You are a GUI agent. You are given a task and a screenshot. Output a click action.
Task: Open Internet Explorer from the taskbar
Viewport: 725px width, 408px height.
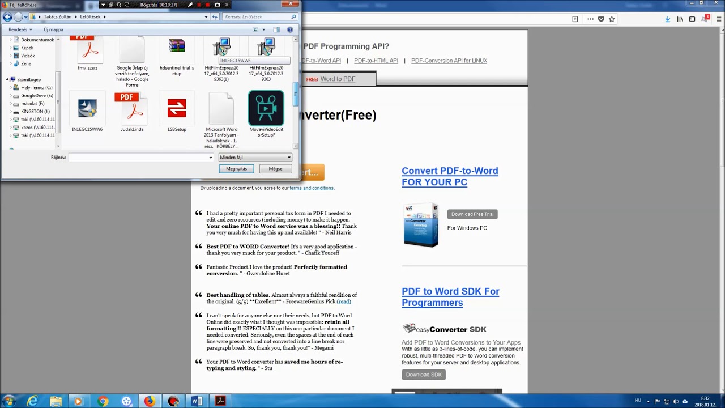32,401
